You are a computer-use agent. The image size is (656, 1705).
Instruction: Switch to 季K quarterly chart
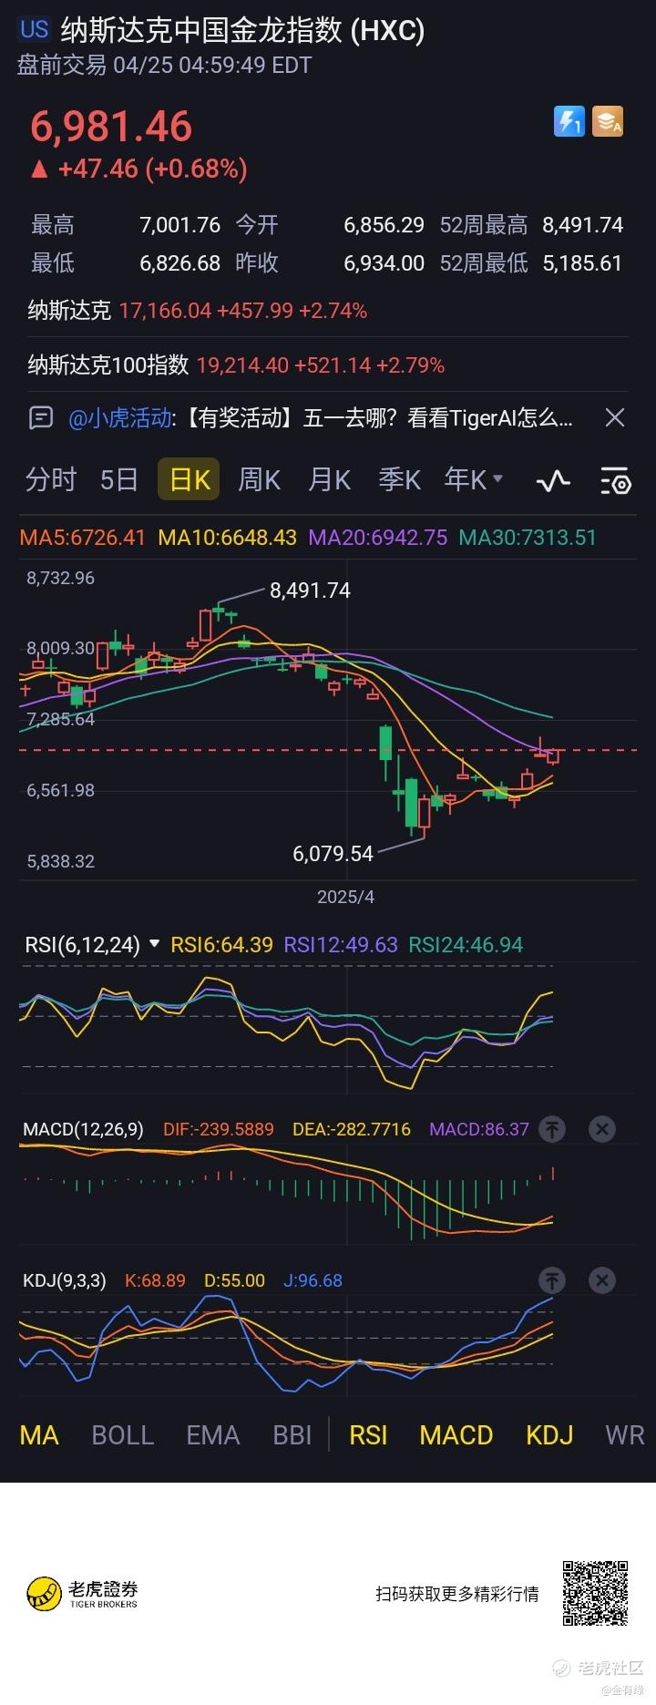[x=400, y=479]
